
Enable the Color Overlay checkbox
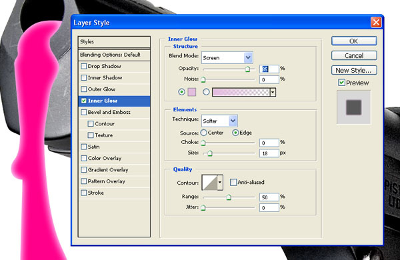[x=84, y=158]
